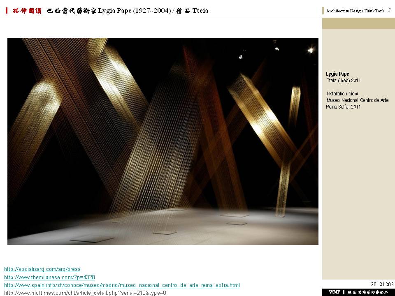Click the red 延伸閱讀 heading text
This screenshot has height=296, width=395.
click(x=27, y=11)
